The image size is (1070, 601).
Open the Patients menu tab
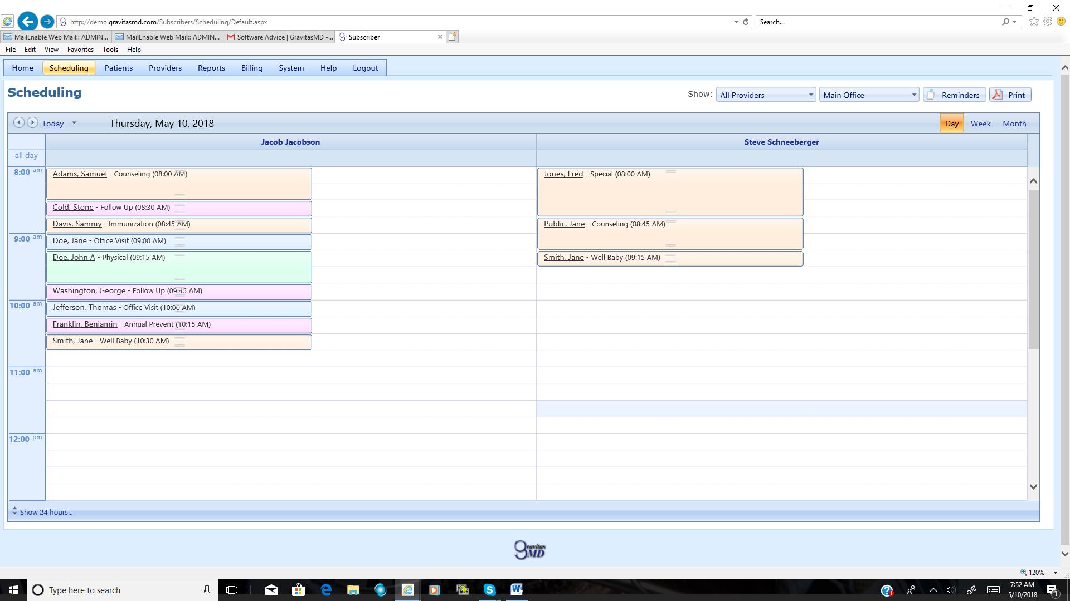coord(118,68)
